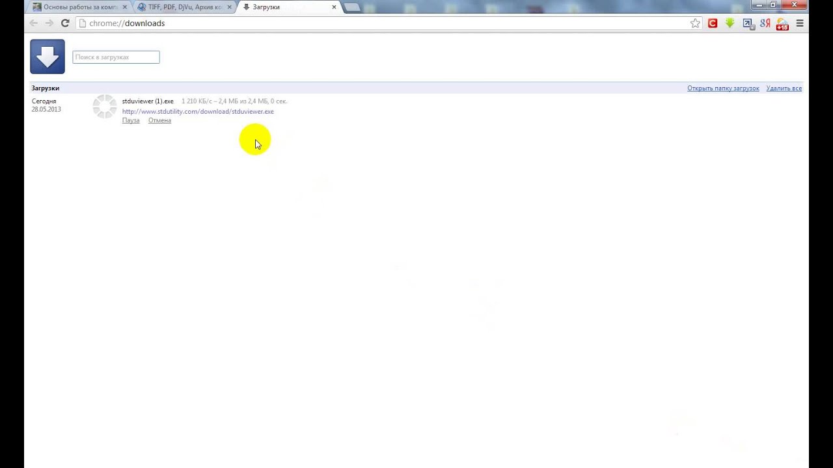Restore down the Chrome window

[x=774, y=5]
